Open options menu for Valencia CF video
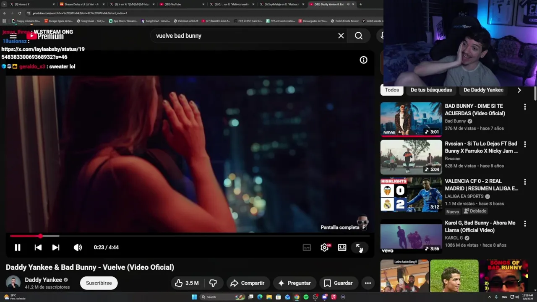This screenshot has width=537, height=302. click(525, 182)
